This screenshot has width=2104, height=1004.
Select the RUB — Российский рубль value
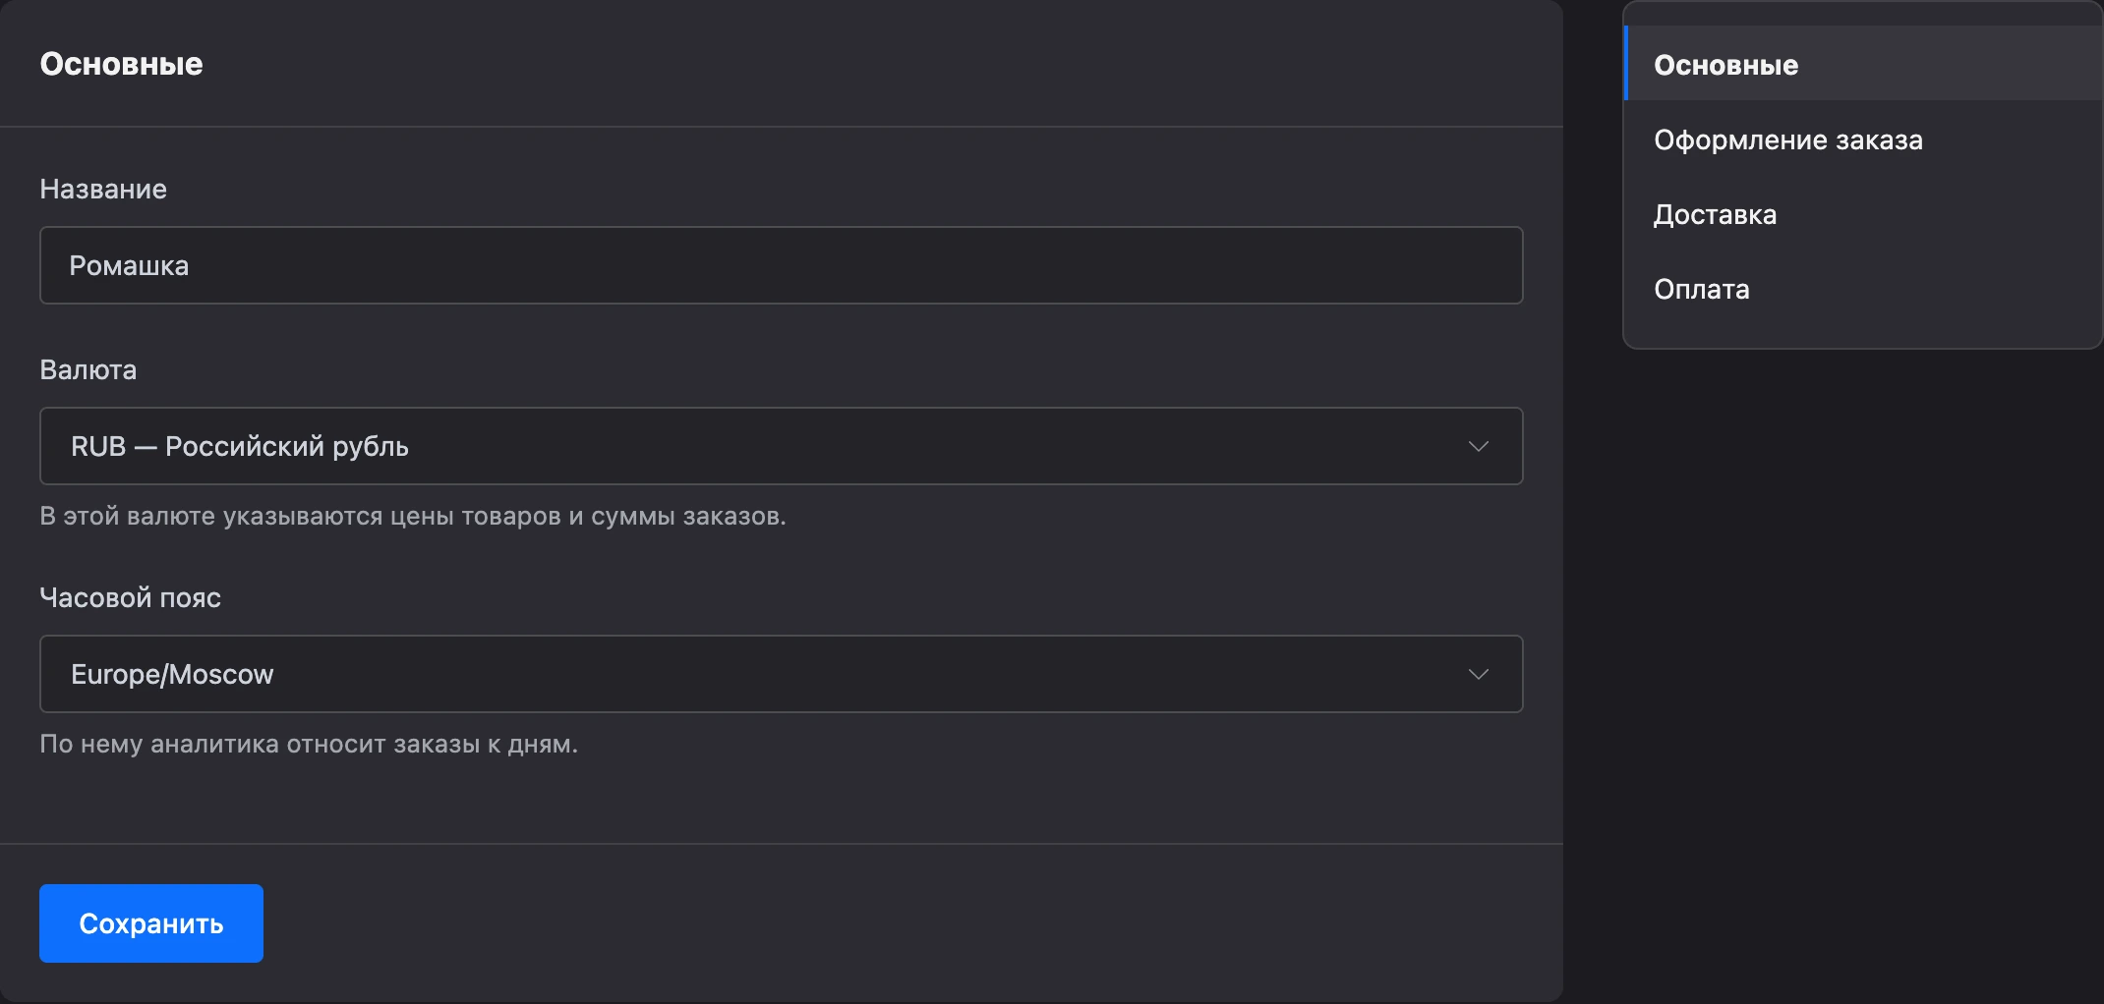pos(240,446)
